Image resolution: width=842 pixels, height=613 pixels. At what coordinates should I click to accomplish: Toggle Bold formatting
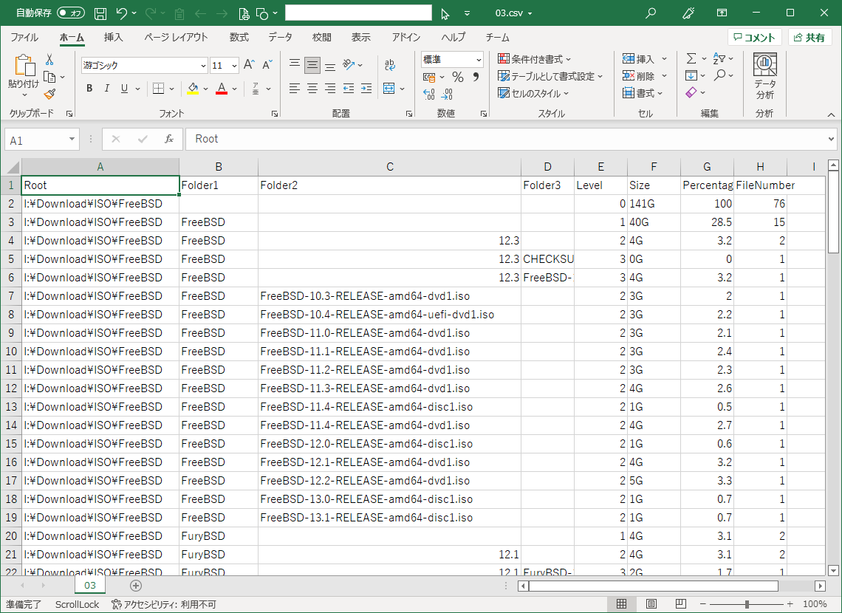[89, 89]
